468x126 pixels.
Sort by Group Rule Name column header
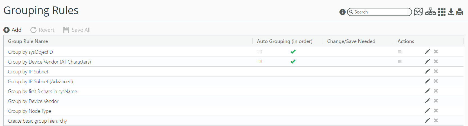28,41
